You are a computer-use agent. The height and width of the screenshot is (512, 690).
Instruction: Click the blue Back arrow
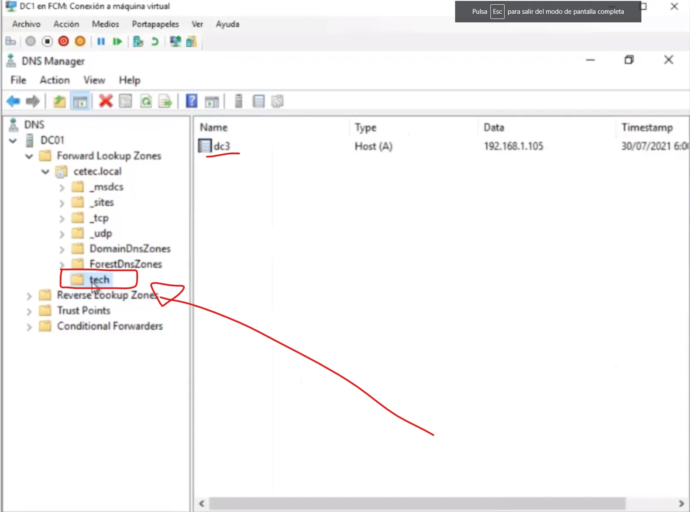point(13,101)
